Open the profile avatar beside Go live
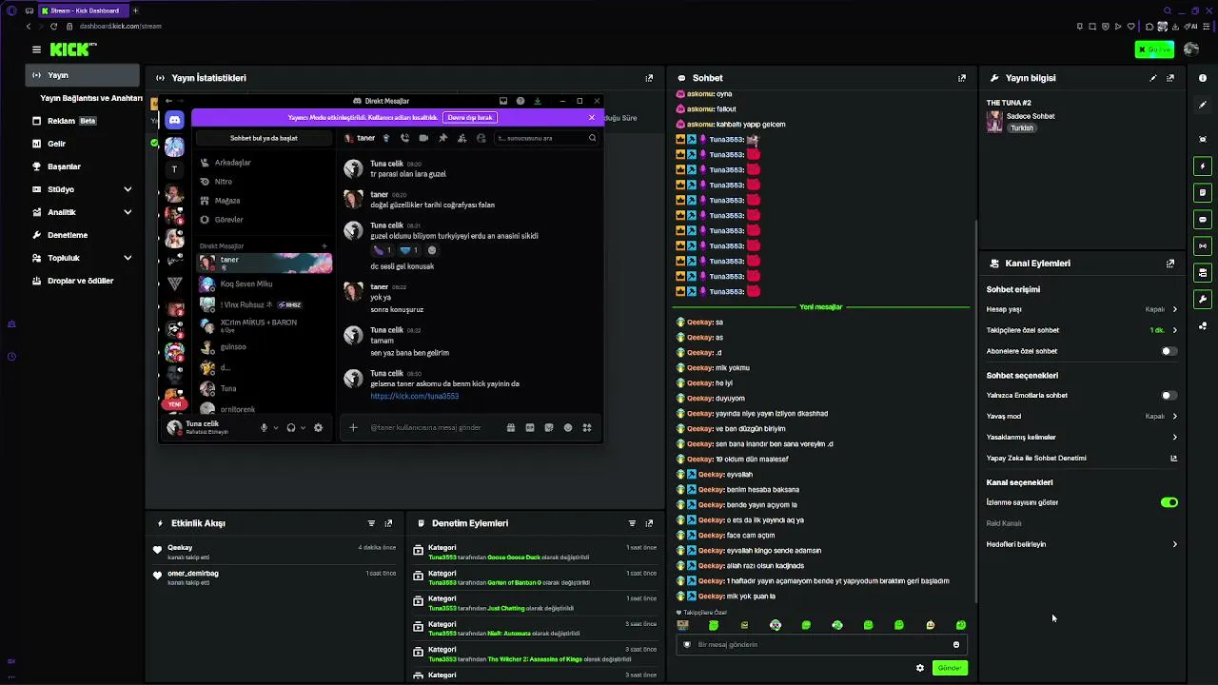The height and width of the screenshot is (685, 1218). 1192,49
